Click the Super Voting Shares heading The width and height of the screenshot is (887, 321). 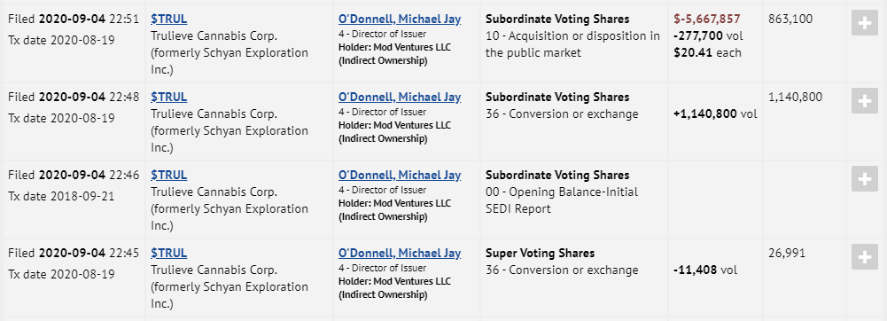point(541,253)
